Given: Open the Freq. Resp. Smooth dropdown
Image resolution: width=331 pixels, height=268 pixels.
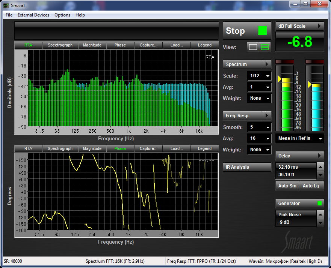Looking at the screenshot, I should pyautogui.click(x=259, y=127).
